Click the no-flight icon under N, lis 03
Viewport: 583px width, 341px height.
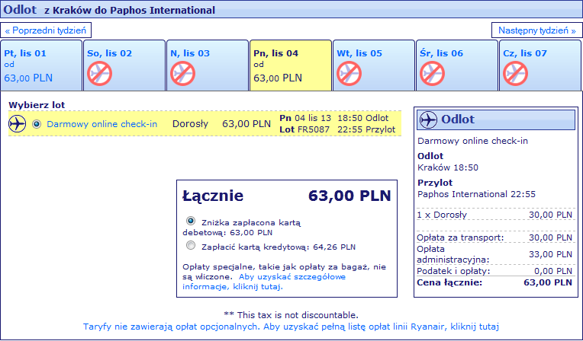[183, 74]
